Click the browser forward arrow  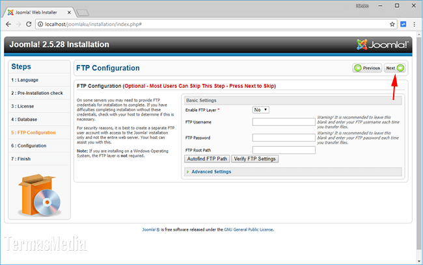coord(19,24)
